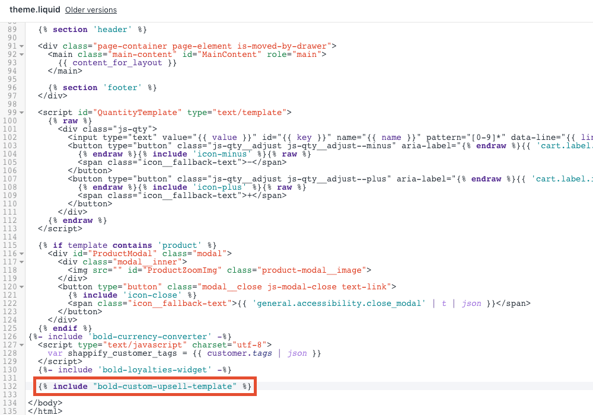The image size is (593, 415).
Task: Collapse the script block at line 127
Action: click(x=21, y=344)
